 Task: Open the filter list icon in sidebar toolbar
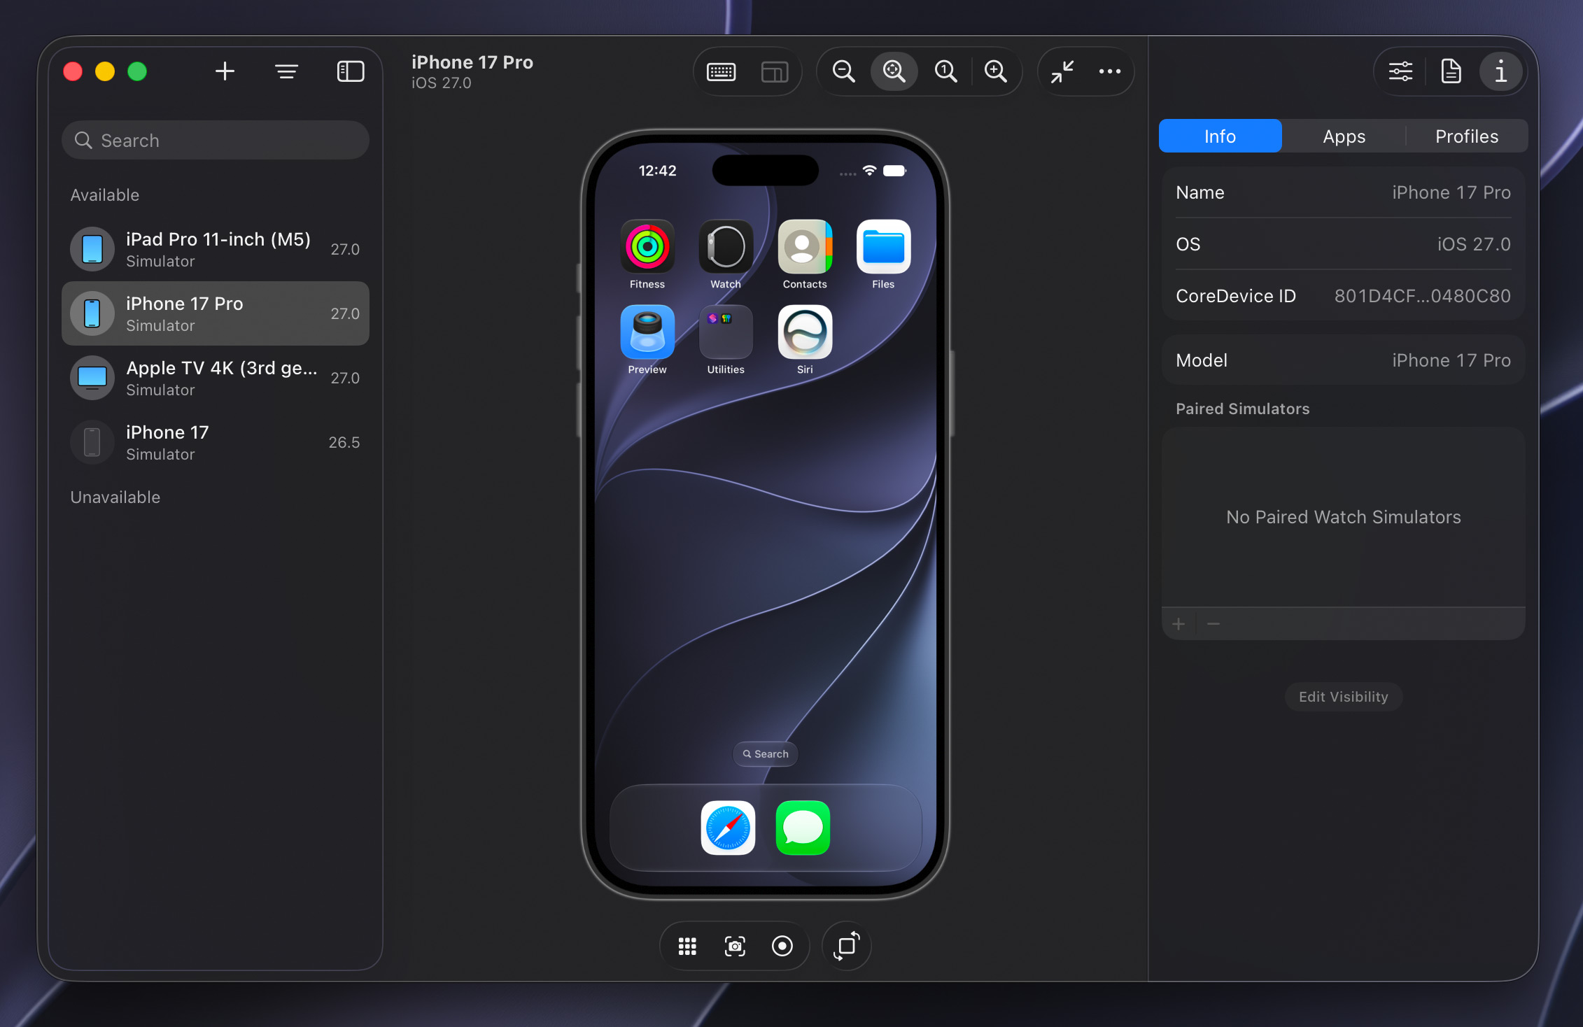pyautogui.click(x=286, y=71)
